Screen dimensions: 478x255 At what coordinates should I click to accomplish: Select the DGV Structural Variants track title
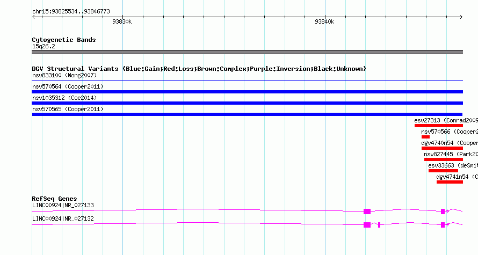(199, 69)
